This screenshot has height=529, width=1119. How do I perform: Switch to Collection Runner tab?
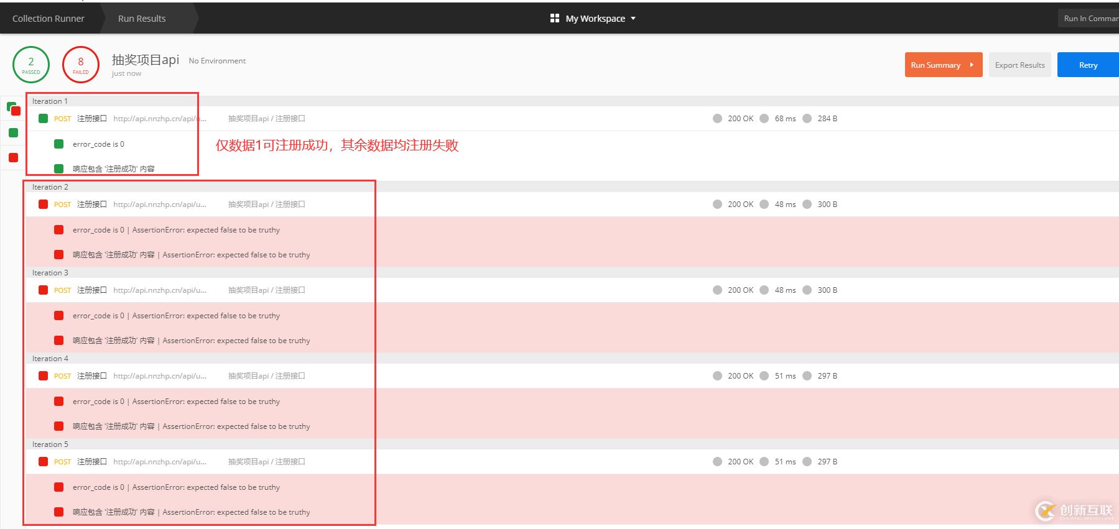(49, 19)
